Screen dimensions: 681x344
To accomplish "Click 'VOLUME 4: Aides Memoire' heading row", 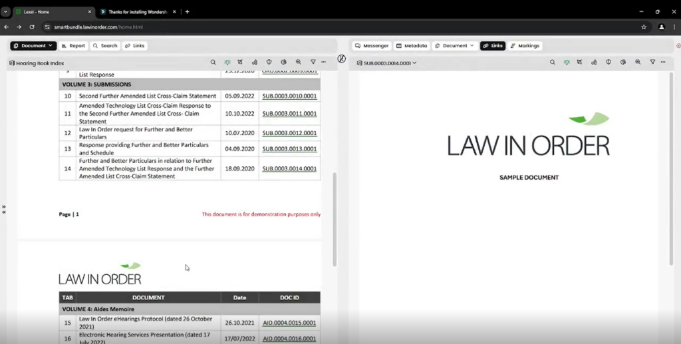I will pyautogui.click(x=190, y=309).
